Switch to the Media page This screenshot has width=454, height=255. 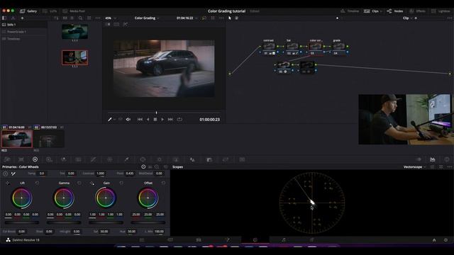(x=142, y=239)
